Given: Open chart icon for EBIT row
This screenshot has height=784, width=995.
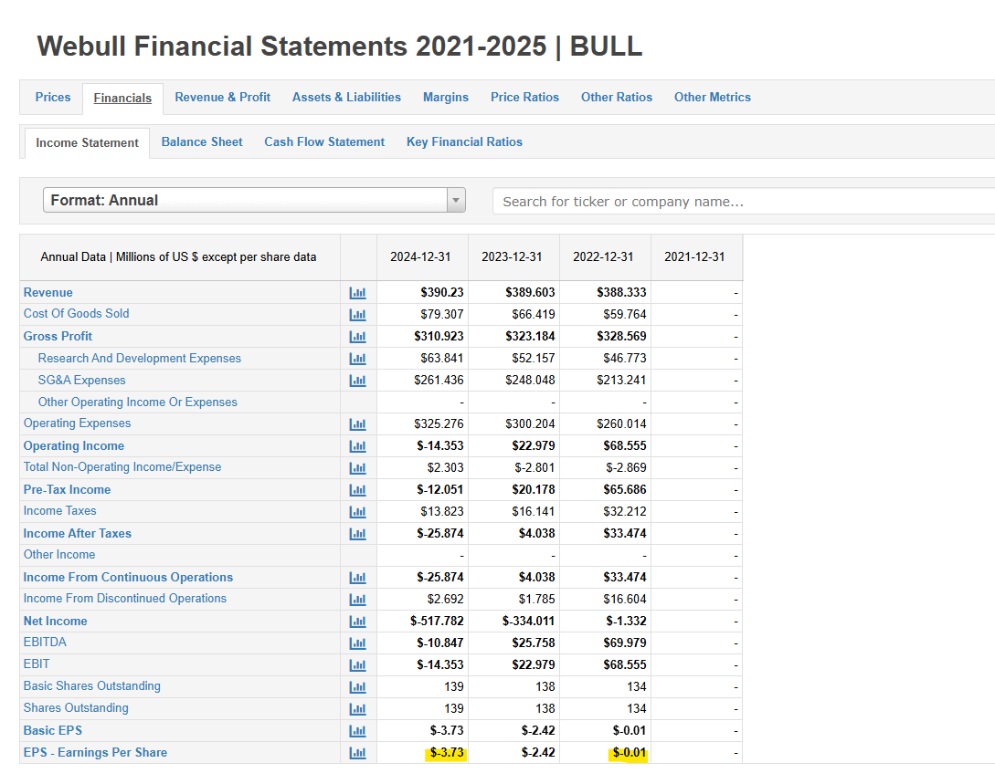Looking at the screenshot, I should [358, 664].
